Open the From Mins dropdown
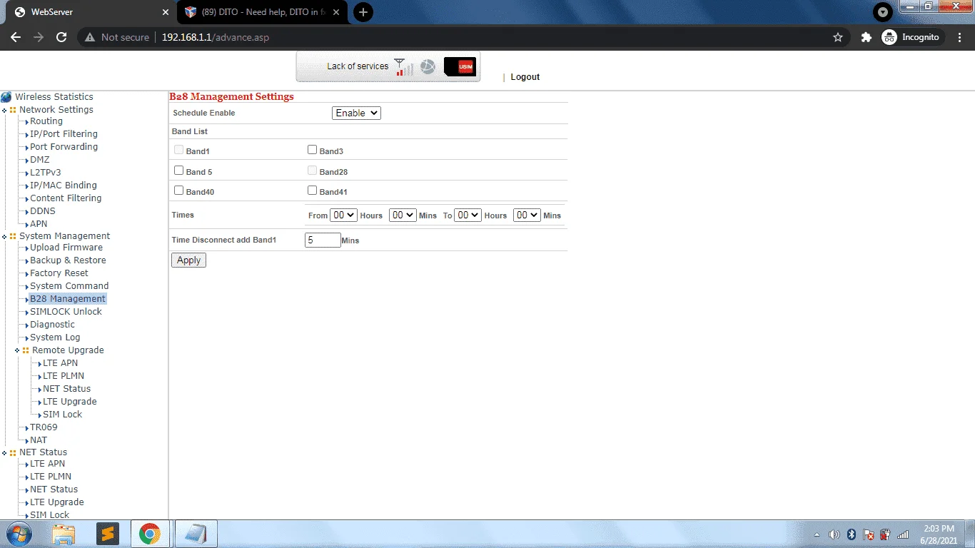 (x=403, y=215)
